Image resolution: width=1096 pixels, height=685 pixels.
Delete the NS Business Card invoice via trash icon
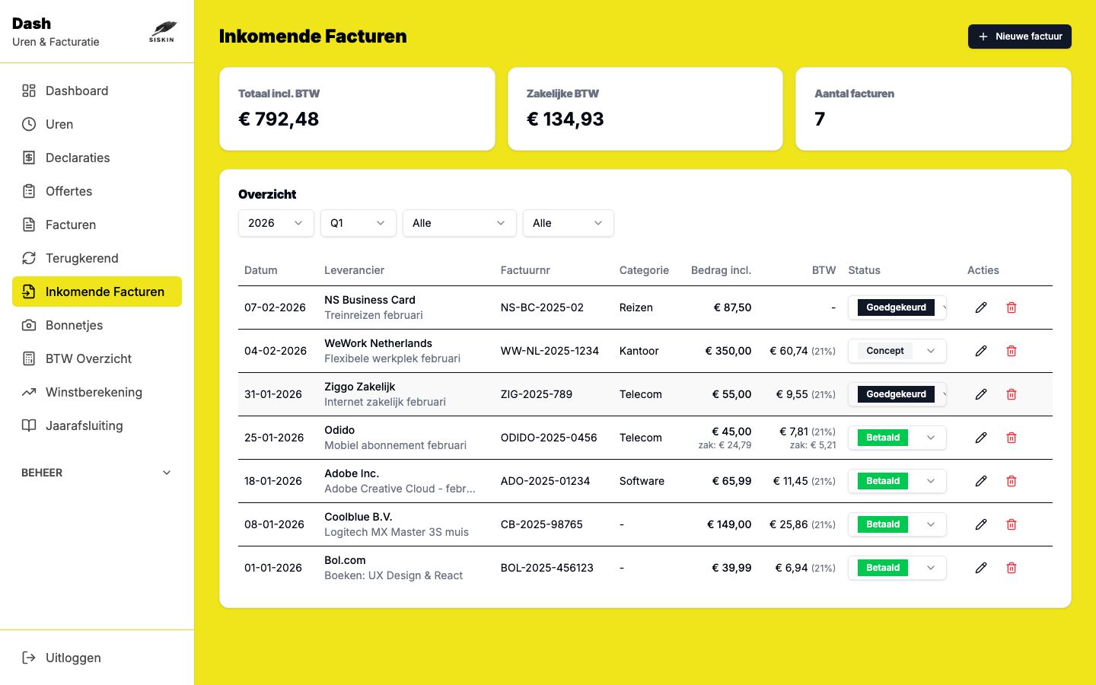point(1012,307)
